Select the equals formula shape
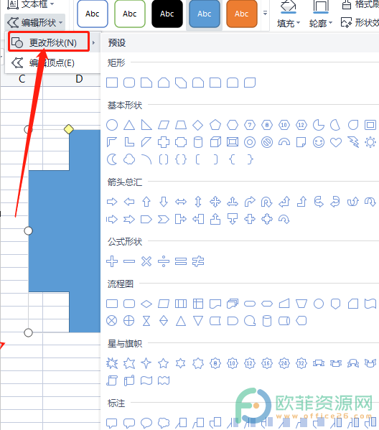Image resolution: width=379 pixels, height=430 pixels. [181, 261]
